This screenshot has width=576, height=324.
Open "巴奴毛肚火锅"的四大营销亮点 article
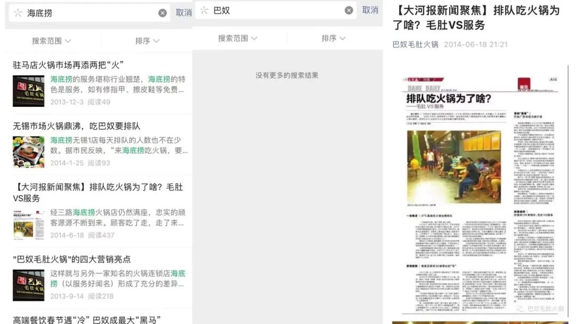point(71,259)
